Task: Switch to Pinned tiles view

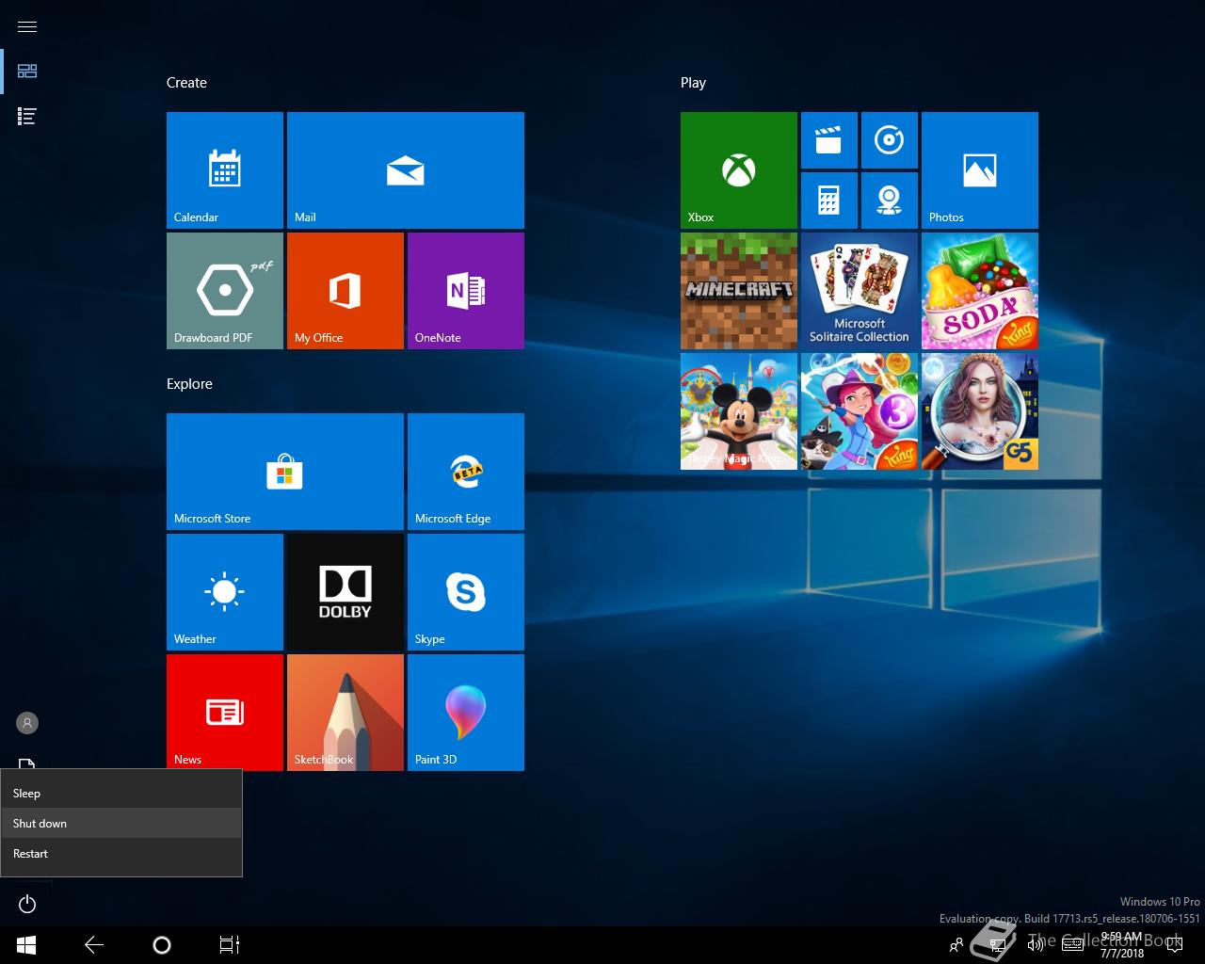Action: click(27, 72)
